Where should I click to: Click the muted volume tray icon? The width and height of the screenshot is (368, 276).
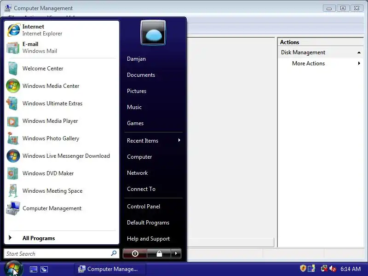[333, 269]
